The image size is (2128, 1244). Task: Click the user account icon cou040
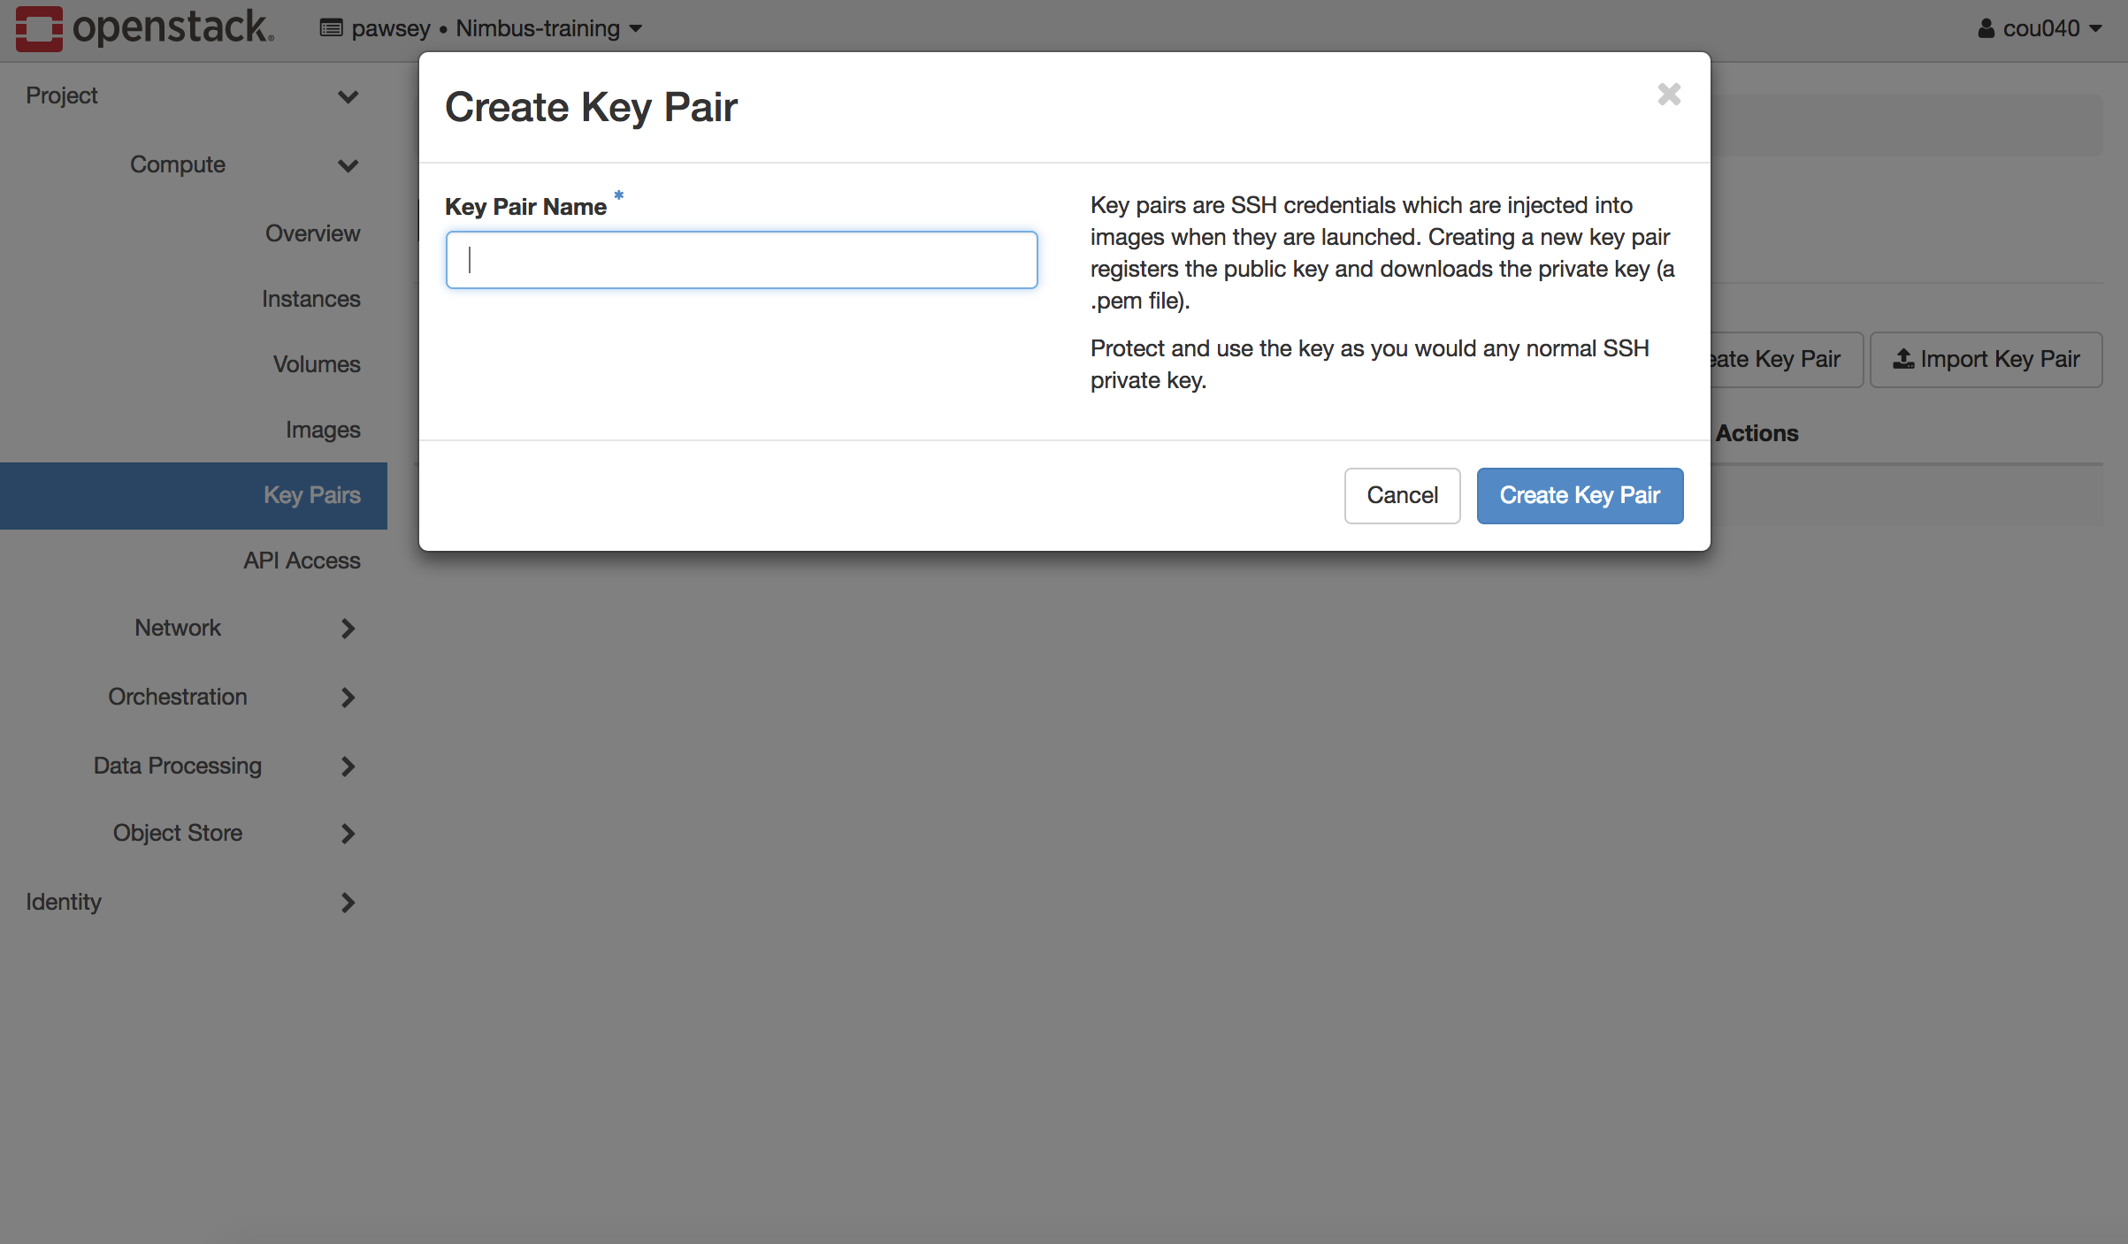point(1985,27)
